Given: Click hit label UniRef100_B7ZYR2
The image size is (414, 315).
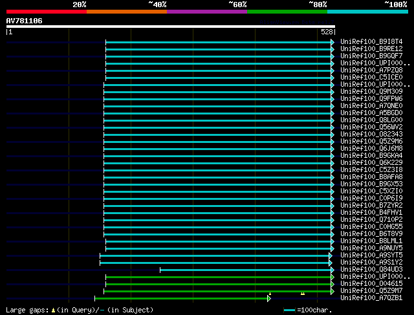Looking at the screenshot, I should pyautogui.click(x=371, y=206).
